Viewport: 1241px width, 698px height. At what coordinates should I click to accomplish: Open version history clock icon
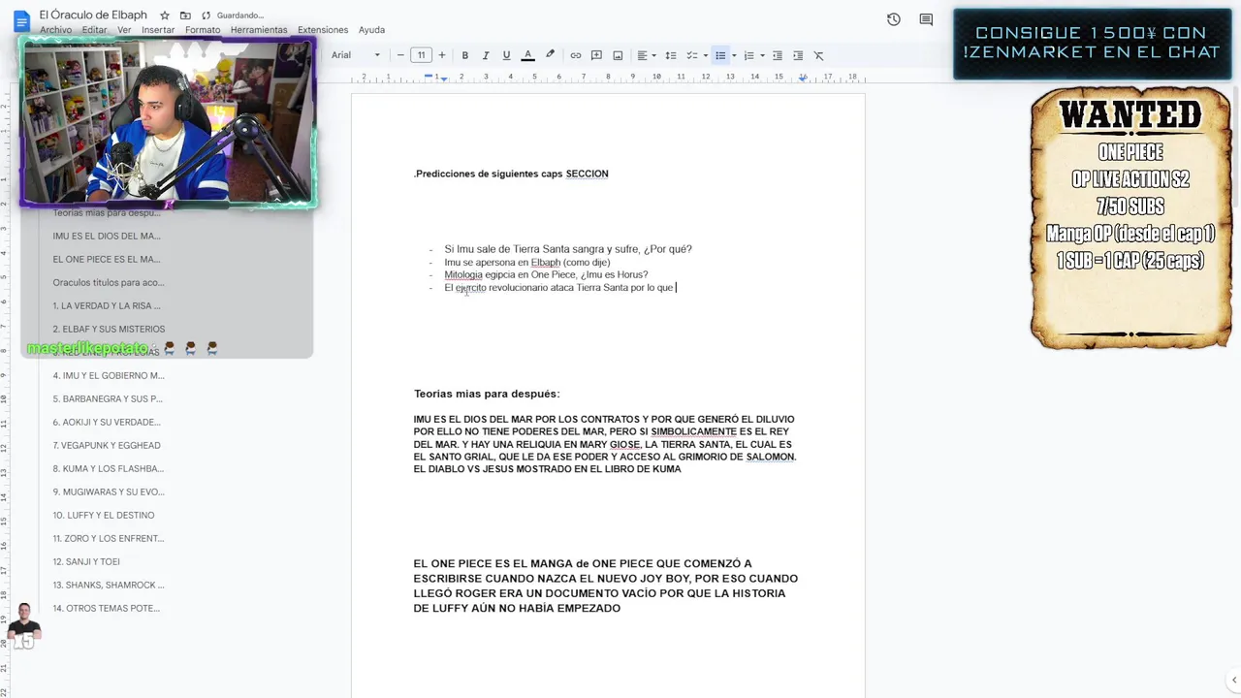coord(894,19)
